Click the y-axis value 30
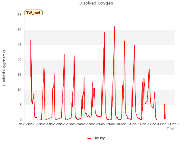Screen dimensions: 193x144 click(19, 30)
